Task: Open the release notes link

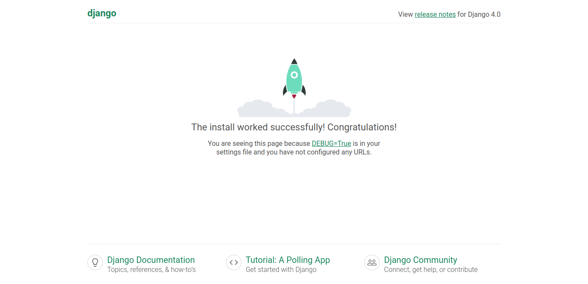Action: click(435, 14)
